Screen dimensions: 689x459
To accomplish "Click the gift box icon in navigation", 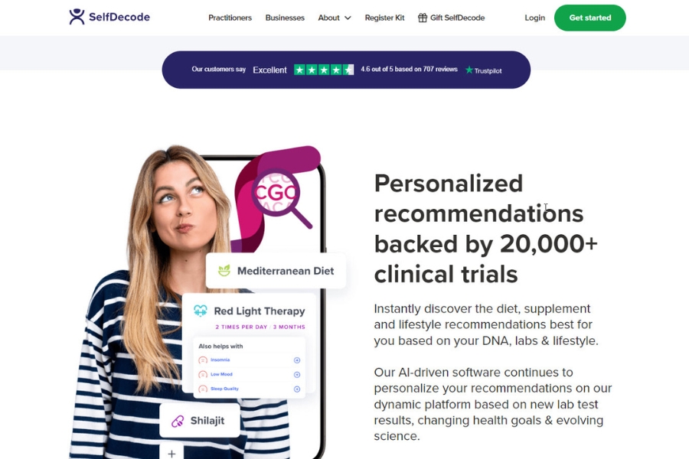I will [x=423, y=18].
